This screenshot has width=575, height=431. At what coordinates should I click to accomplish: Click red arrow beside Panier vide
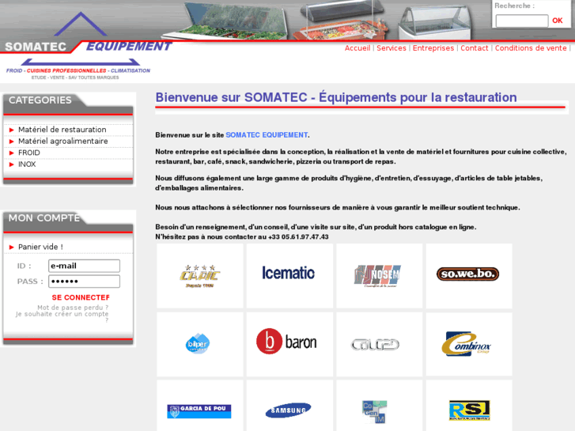[11, 248]
